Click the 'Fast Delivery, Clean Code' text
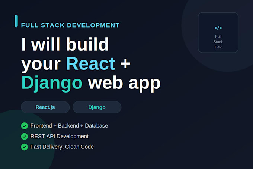 pyautogui.click(x=62, y=147)
